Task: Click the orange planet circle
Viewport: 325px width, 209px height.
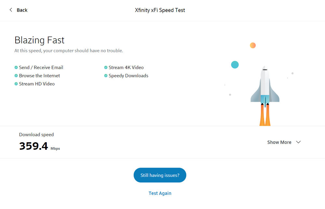Action: click(x=253, y=45)
